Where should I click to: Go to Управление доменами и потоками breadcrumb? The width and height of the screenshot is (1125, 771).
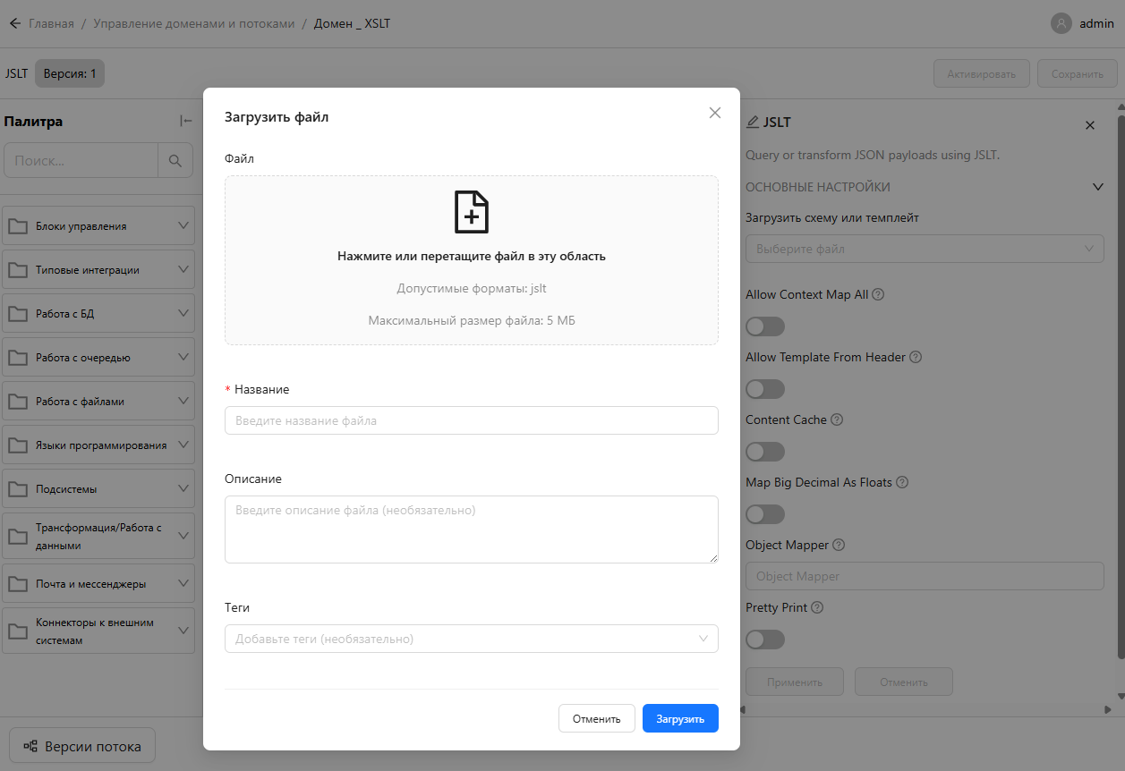point(193,23)
